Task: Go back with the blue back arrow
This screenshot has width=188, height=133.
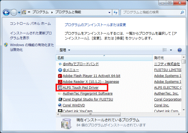Action: tap(6, 12)
